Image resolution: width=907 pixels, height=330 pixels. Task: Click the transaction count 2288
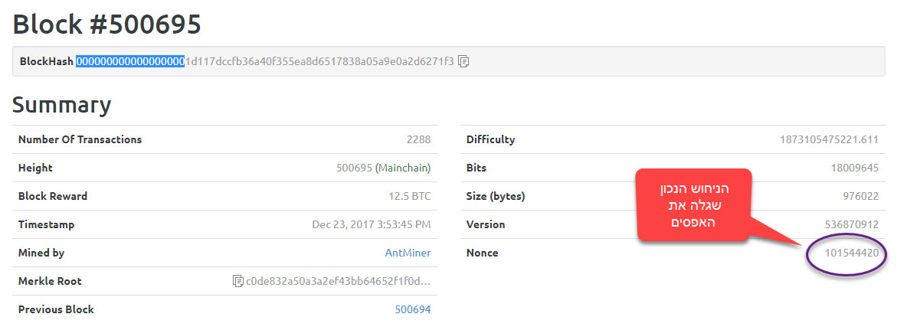click(x=418, y=139)
